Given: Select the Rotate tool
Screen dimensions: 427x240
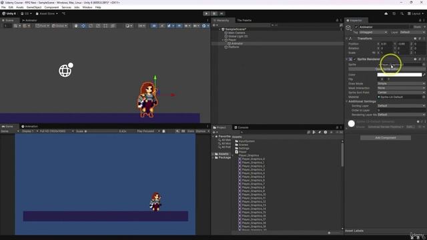Looking at the screenshot, I should (x=91, y=26).
